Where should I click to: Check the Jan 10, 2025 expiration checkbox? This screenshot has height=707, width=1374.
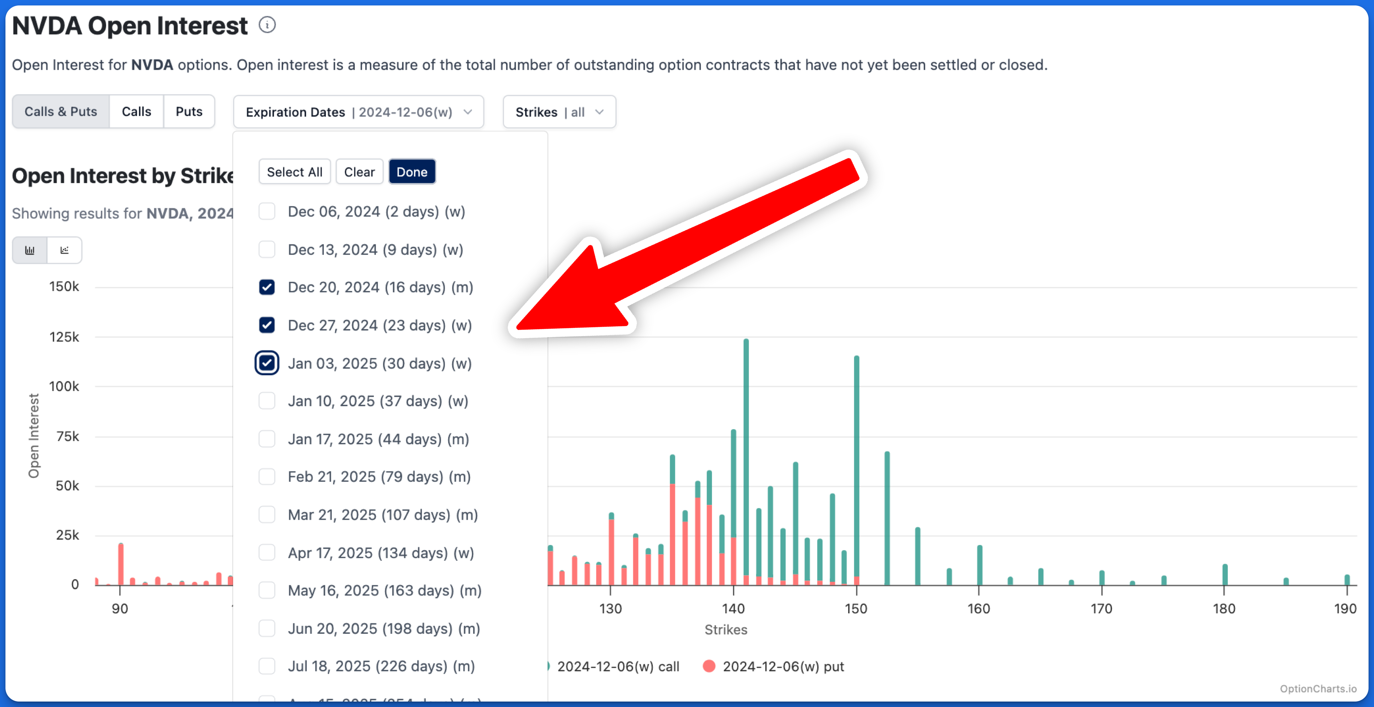pyautogui.click(x=267, y=401)
